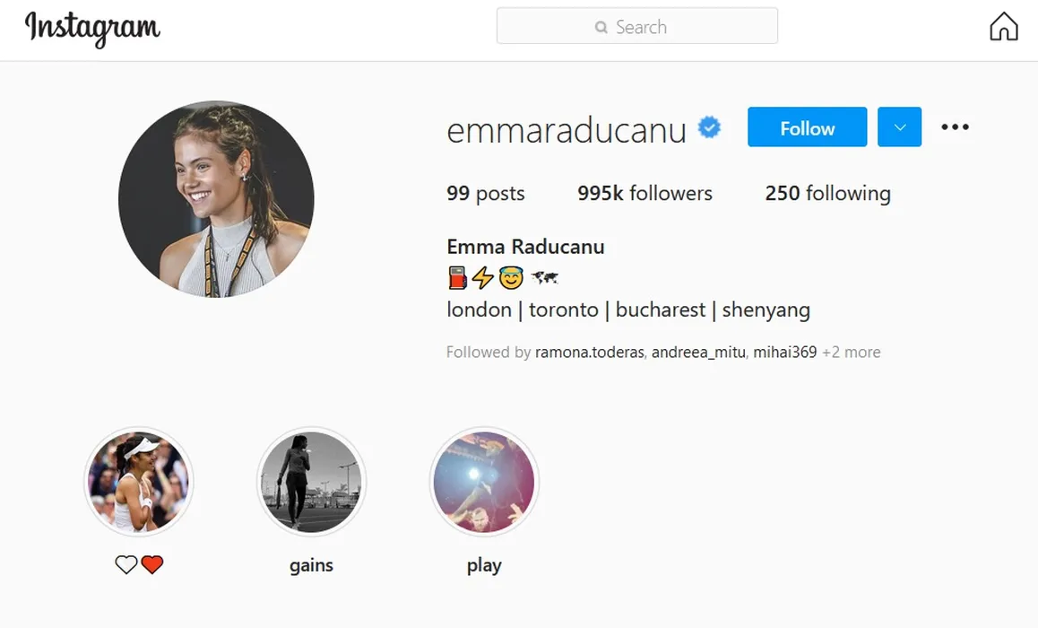
Task: Open ramona.toderas profile link
Action: (x=589, y=352)
